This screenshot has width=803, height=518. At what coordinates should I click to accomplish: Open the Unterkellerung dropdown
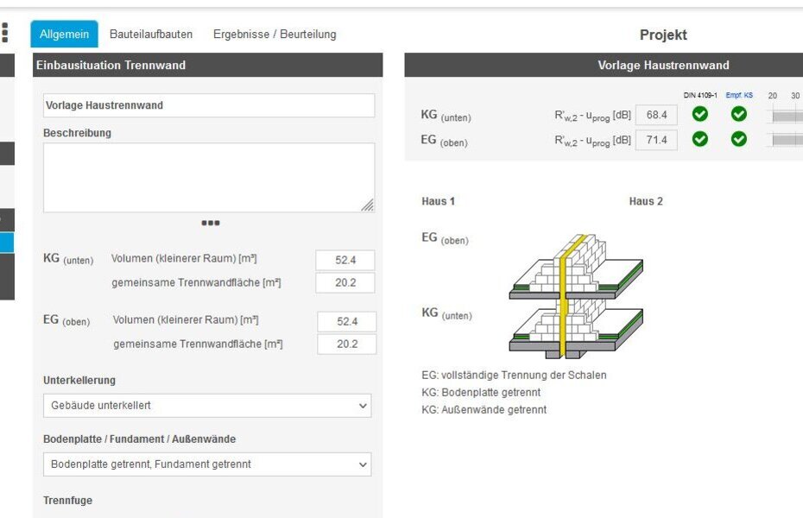(x=207, y=406)
